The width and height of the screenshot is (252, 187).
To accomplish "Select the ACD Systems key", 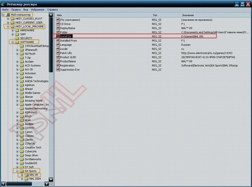I will click(33, 65).
